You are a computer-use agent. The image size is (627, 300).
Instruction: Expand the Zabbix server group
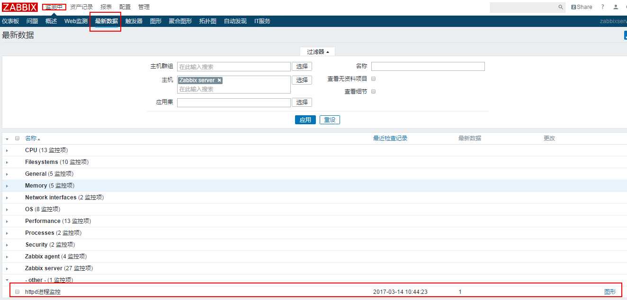[7, 268]
